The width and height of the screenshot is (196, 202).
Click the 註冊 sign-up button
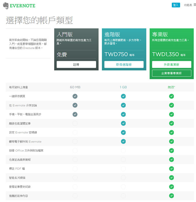[x=76, y=64]
